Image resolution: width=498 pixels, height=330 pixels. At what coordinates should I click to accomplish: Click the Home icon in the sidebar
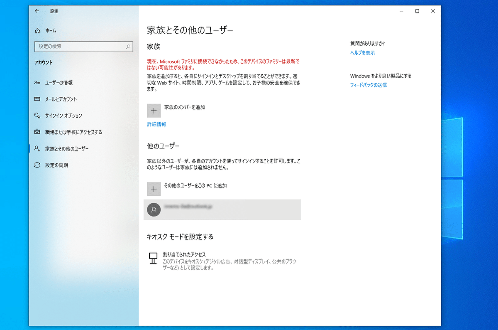tap(38, 30)
